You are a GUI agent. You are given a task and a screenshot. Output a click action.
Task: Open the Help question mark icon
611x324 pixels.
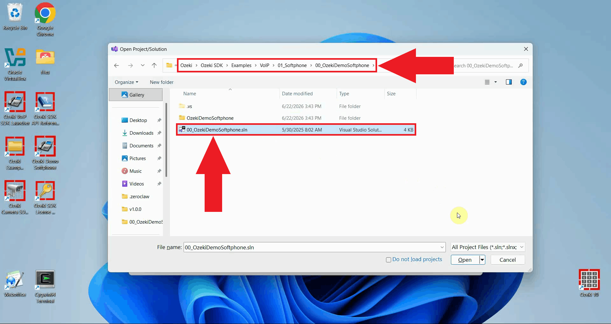point(523,82)
